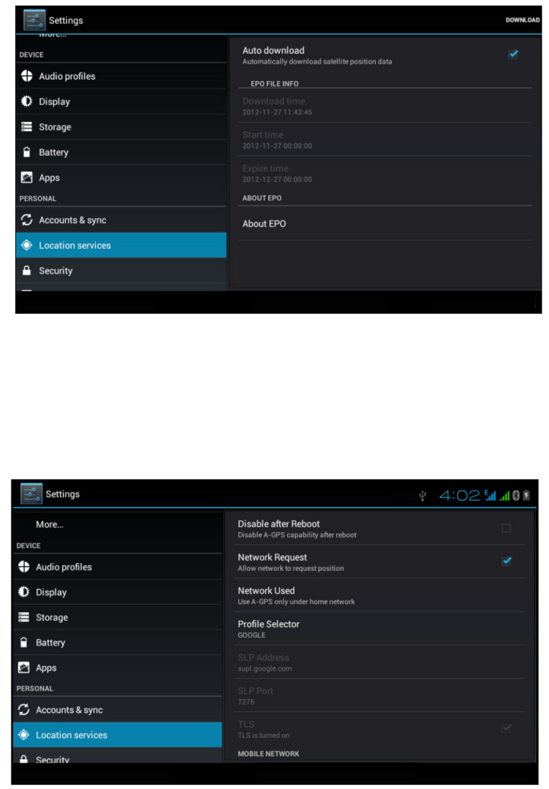Tap the 4:02 clock in status bar
The width and height of the screenshot is (549, 789).
[459, 496]
